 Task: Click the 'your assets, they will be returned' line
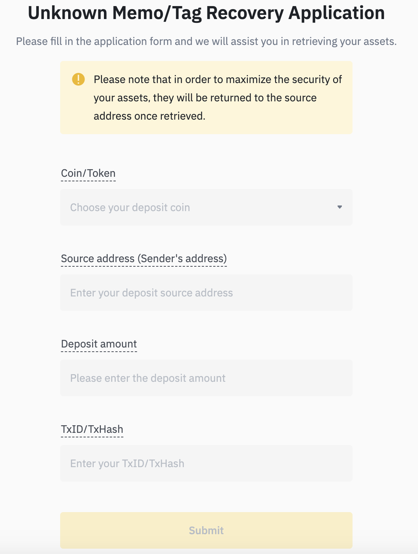(205, 98)
